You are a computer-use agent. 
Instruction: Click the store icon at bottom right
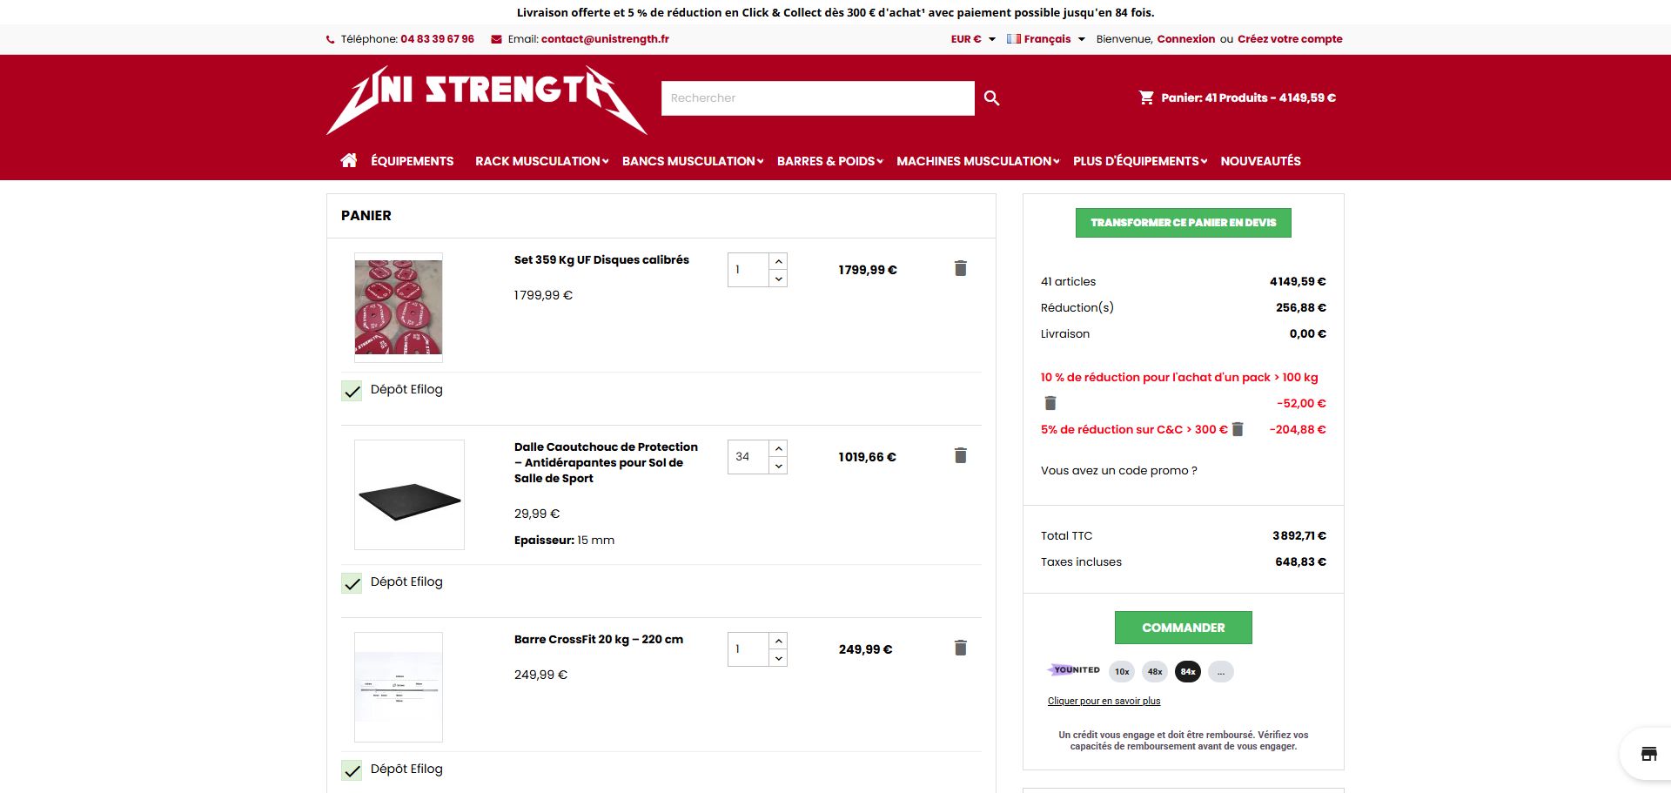(1648, 754)
